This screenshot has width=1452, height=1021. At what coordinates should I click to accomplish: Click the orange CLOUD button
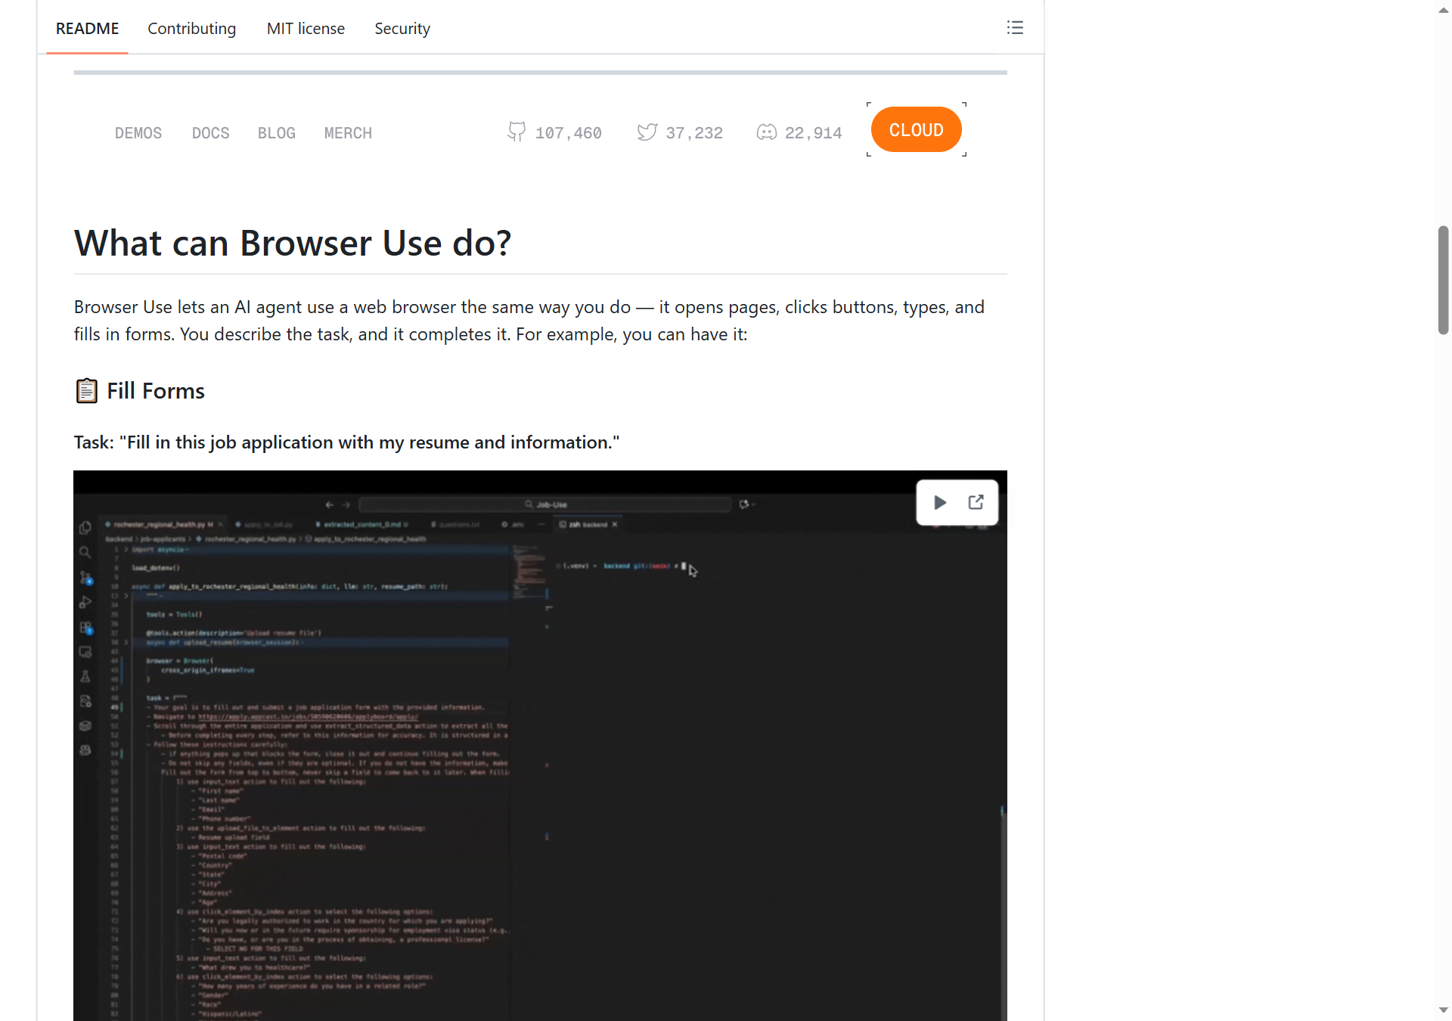(917, 129)
